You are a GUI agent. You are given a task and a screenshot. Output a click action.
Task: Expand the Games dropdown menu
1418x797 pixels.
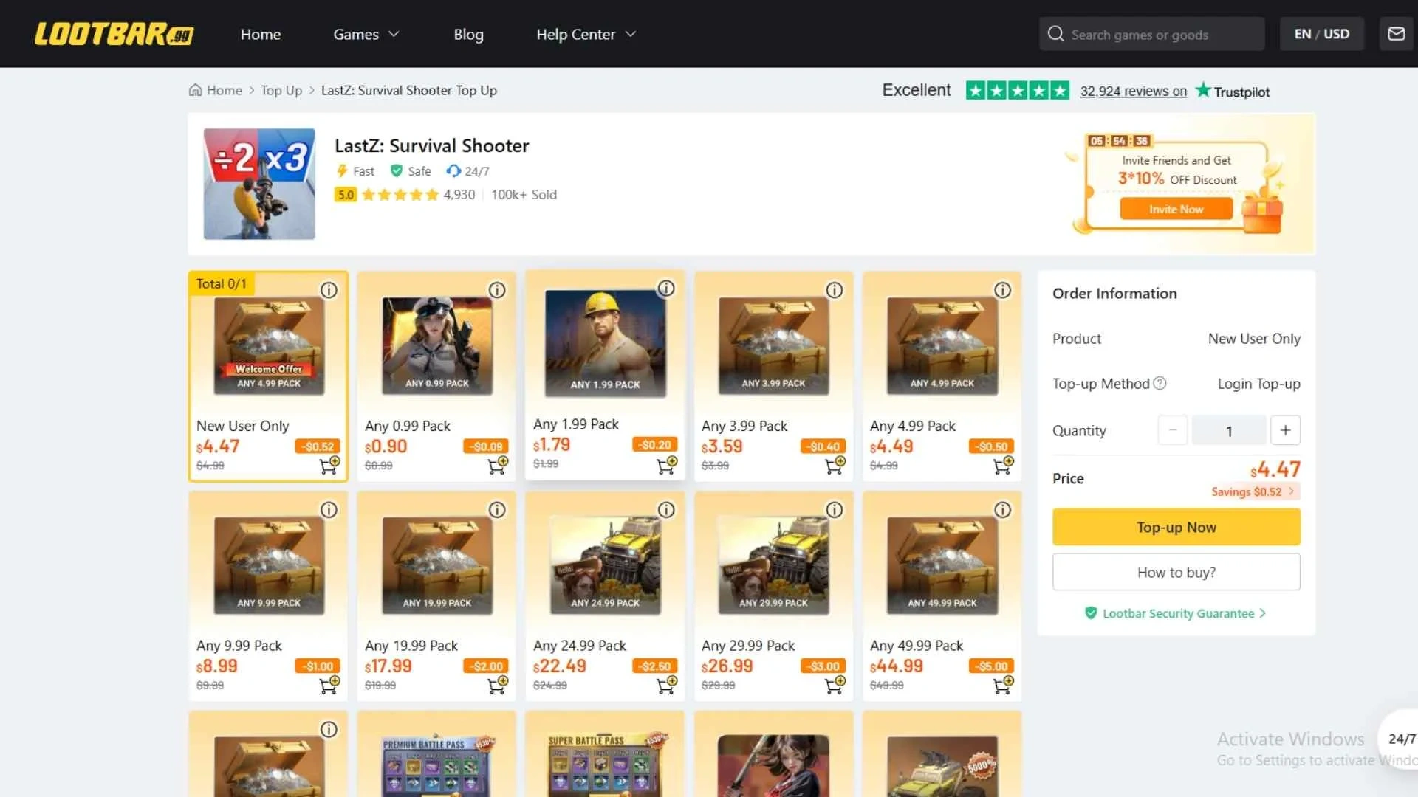click(x=366, y=34)
